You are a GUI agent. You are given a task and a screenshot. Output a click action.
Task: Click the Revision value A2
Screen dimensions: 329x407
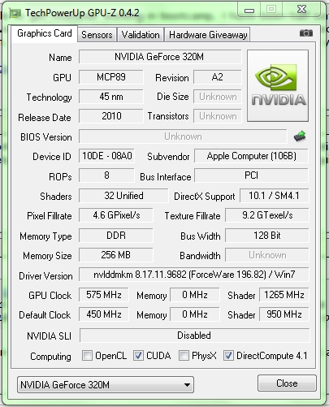coord(218,77)
